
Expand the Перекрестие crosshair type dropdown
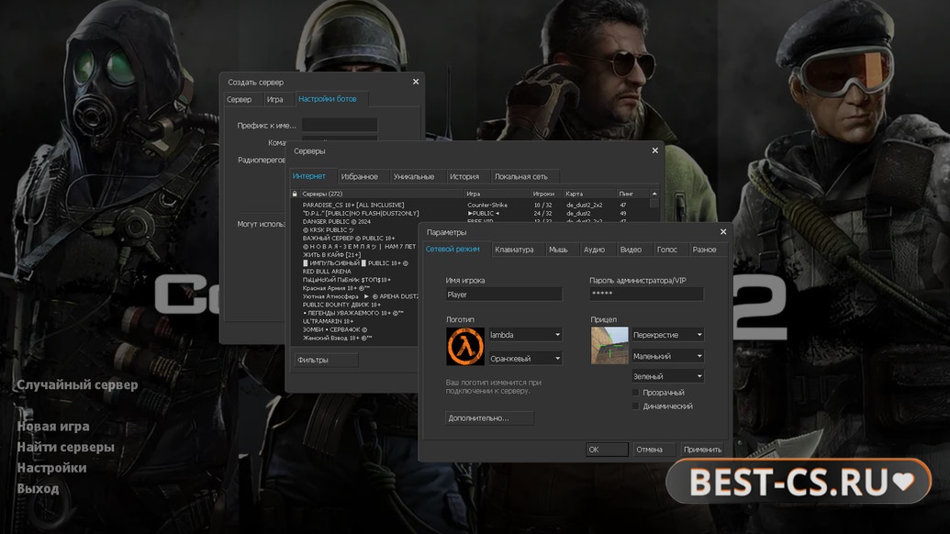pyautogui.click(x=667, y=335)
